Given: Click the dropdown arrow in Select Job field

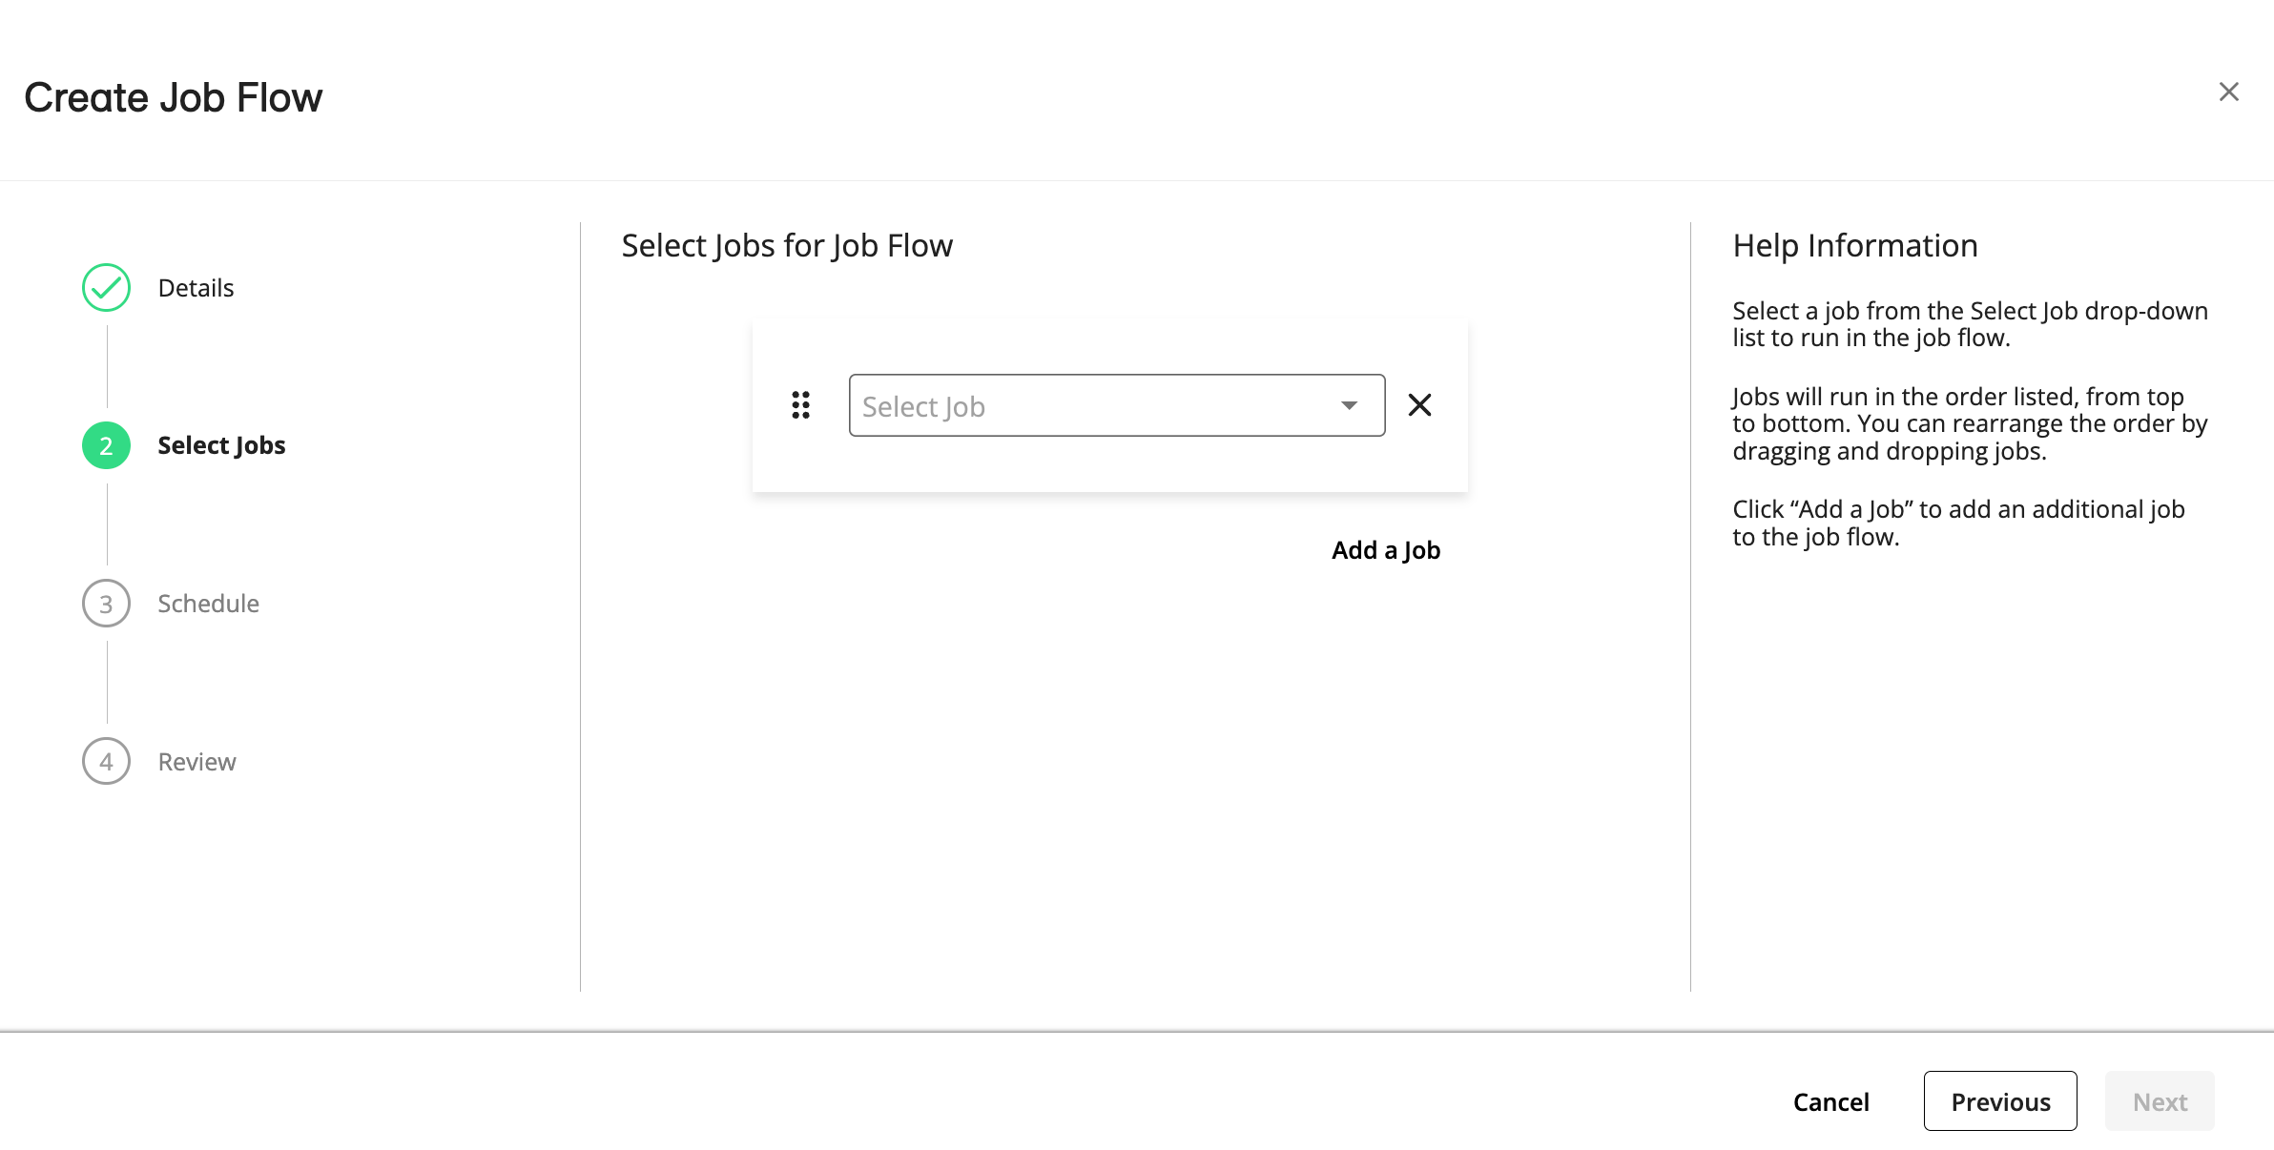Looking at the screenshot, I should 1348,405.
